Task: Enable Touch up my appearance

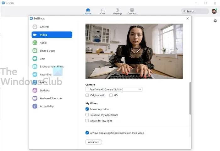Action: tap(87, 115)
